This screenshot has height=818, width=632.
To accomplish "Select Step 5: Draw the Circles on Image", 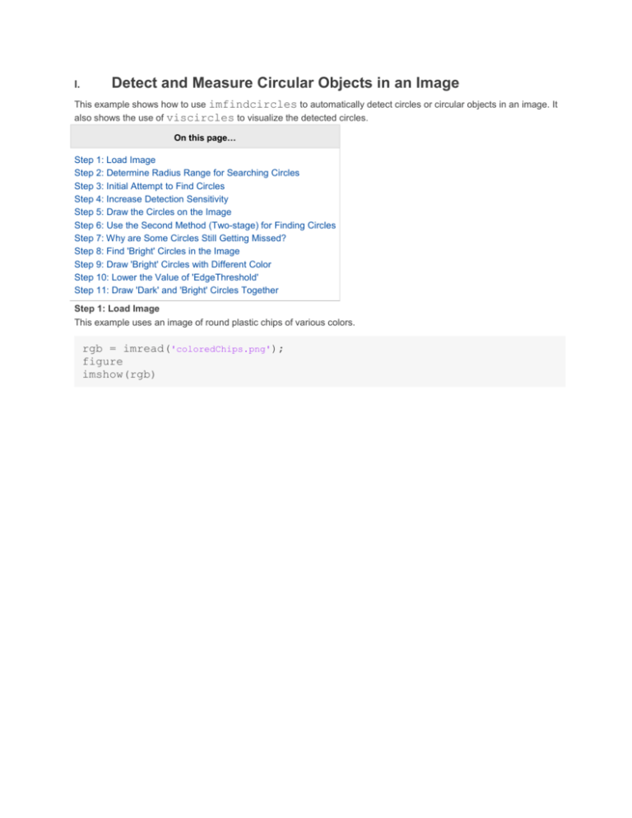I will click(x=153, y=211).
